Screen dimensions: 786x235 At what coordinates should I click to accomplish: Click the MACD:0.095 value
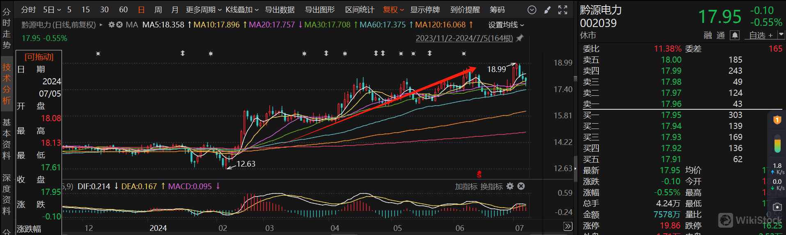[x=190, y=187]
